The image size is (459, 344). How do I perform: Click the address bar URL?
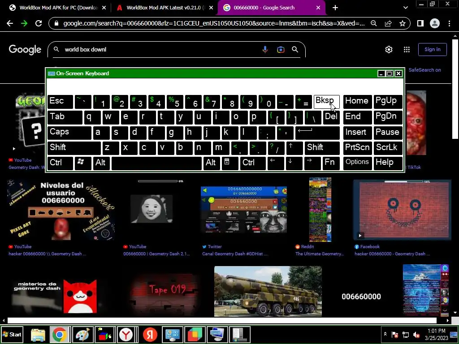pos(214,23)
